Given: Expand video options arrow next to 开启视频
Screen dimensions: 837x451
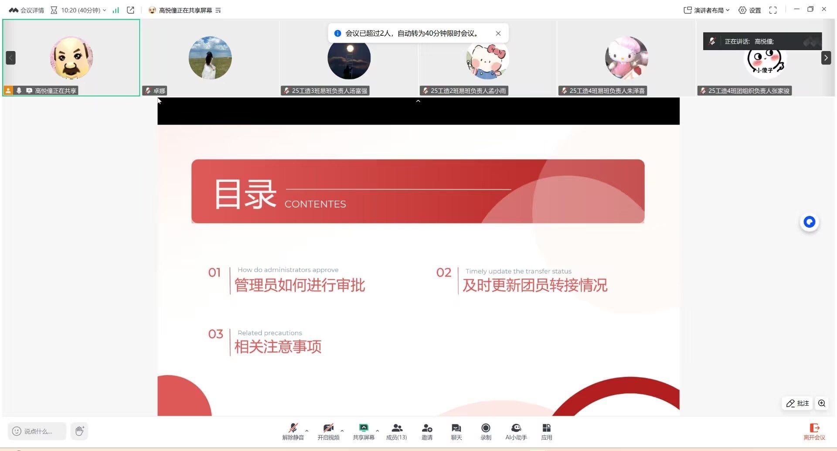Looking at the screenshot, I should [342, 431].
